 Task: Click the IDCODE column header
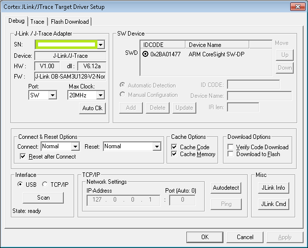click(163, 44)
